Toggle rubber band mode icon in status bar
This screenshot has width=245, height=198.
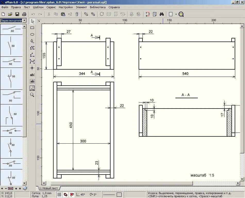pyautogui.click(x=66, y=195)
